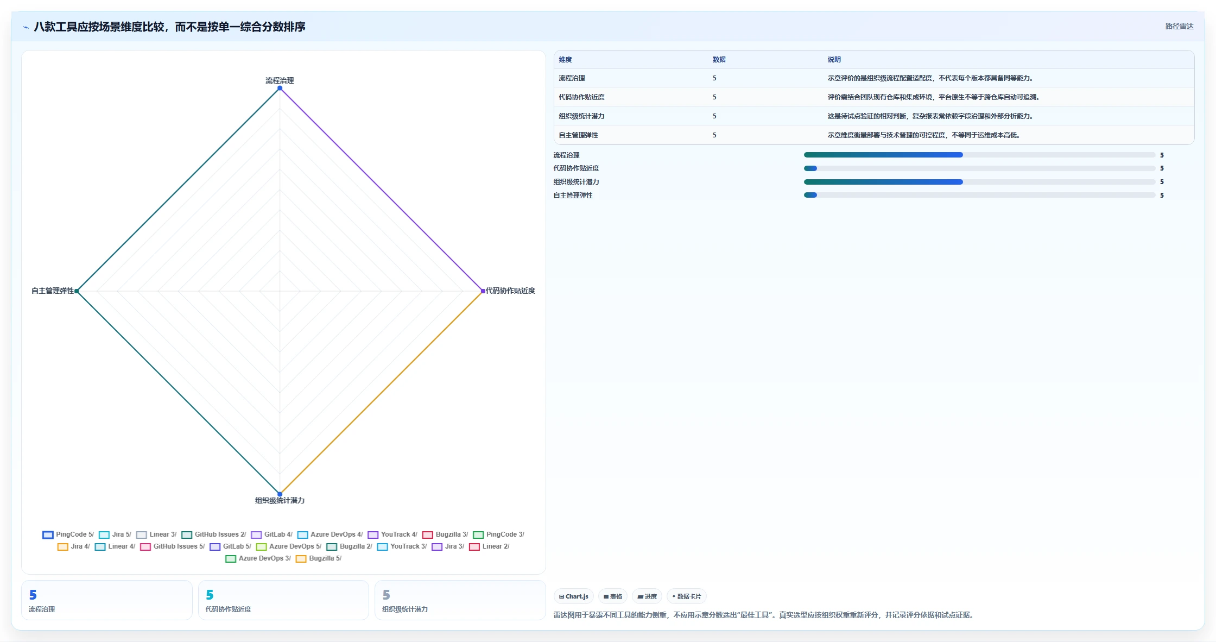
Task: Click the 数据 column header
Action: tap(719, 60)
